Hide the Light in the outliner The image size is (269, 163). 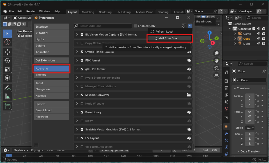[258, 44]
